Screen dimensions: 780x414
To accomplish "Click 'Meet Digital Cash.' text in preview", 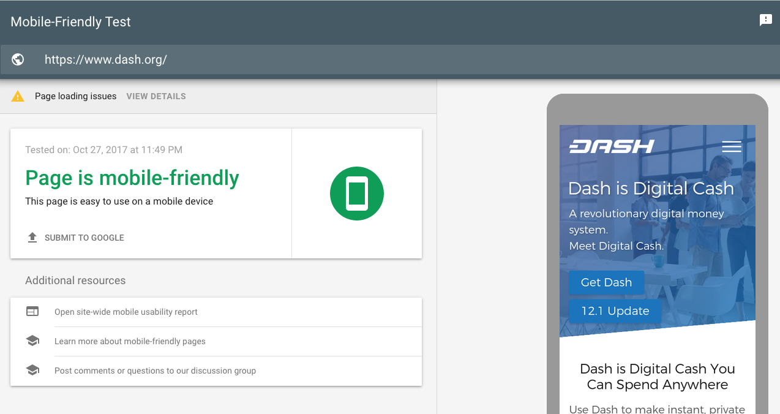I will point(617,246).
